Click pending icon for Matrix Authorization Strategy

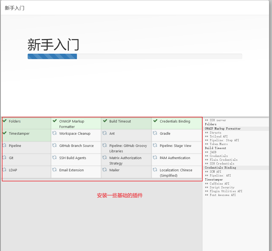(x=105, y=157)
